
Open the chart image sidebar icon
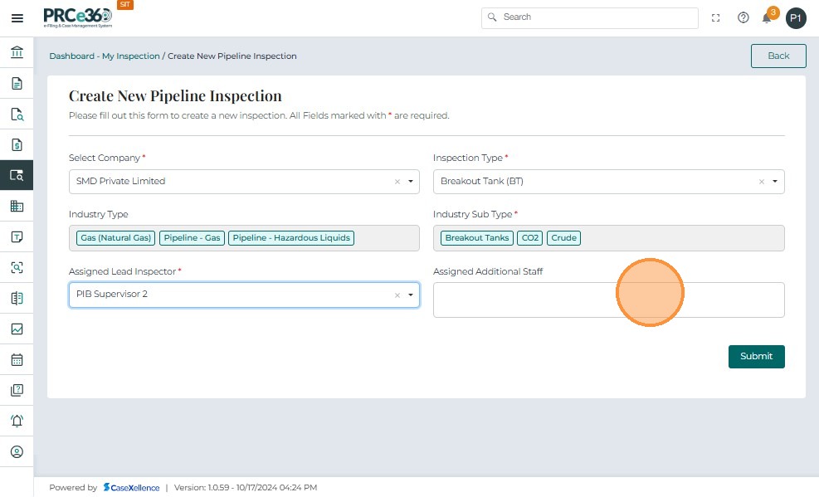[x=17, y=329]
